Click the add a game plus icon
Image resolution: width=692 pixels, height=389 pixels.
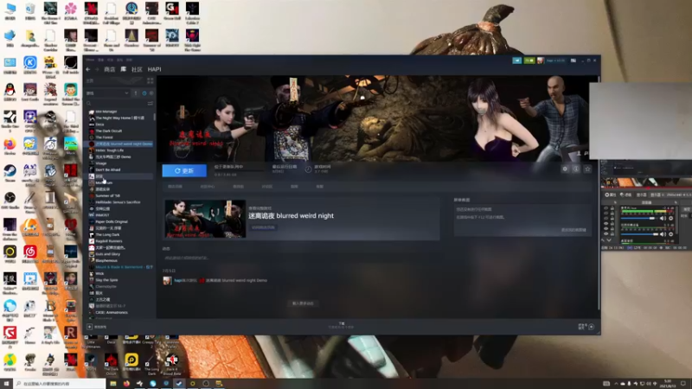[x=90, y=327]
